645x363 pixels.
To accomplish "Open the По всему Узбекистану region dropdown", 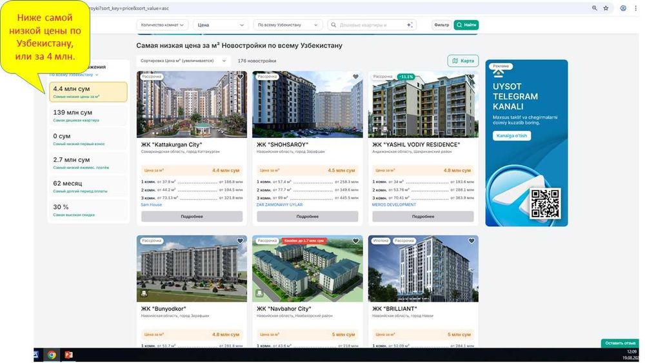I will (x=288, y=25).
